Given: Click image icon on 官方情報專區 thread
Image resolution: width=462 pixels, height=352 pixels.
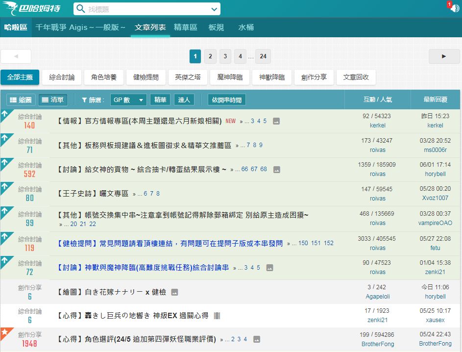Looking at the screenshot, I should pyautogui.click(x=276, y=121).
